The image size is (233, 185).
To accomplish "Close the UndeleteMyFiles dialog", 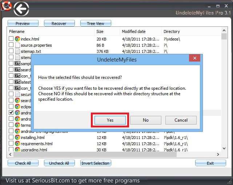I will (195, 58).
